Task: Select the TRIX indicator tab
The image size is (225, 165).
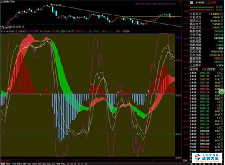Action: pos(35,164)
